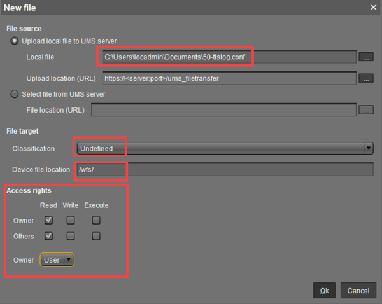Expand the Owner User dropdown

tap(57, 259)
